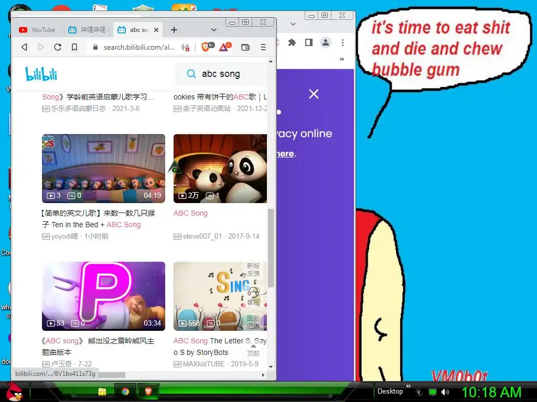Click the scroll up arrow of the page

271,62
